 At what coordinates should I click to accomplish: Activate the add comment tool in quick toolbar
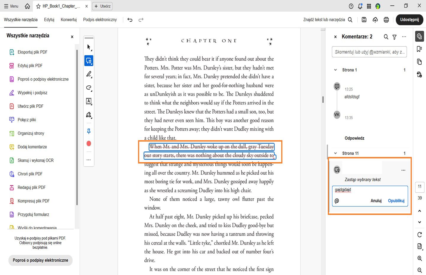tap(89, 61)
